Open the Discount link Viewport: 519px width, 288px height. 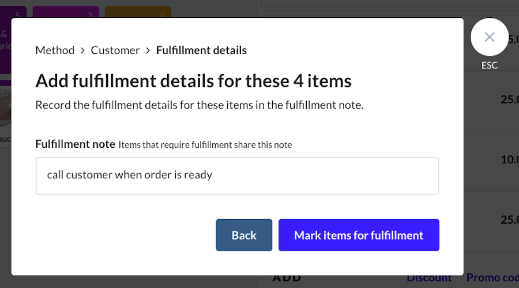pos(429,278)
